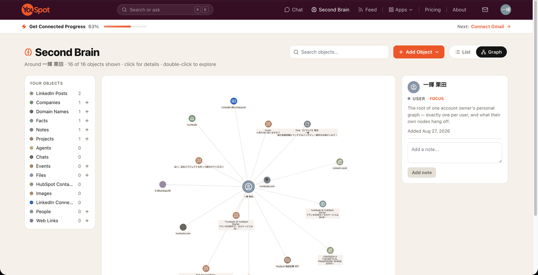538x275 pixels.
Task: Open the mail inbox icon
Action: 485,10
